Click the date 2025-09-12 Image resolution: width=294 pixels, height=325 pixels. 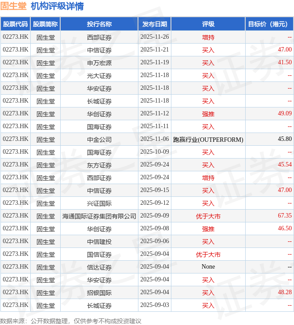pos(155,203)
